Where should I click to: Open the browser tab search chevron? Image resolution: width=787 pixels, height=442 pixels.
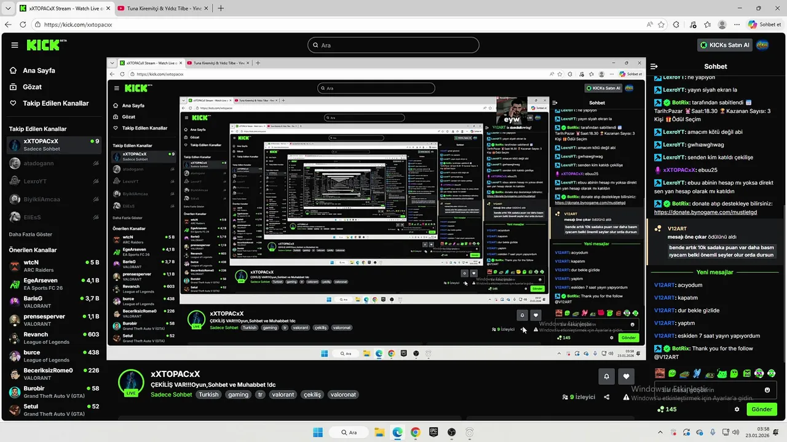[7, 9]
